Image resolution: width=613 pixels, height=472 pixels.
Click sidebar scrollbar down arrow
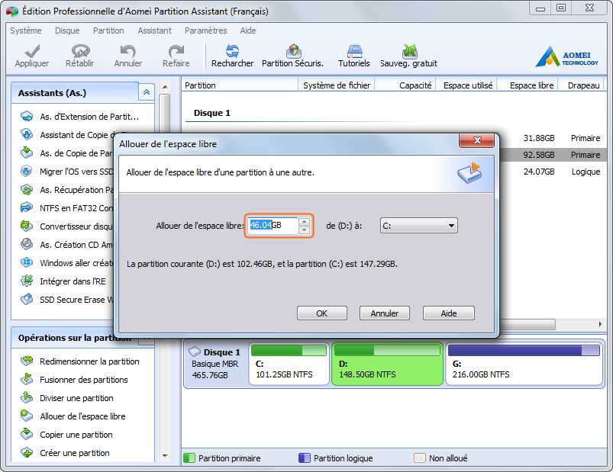pyautogui.click(x=165, y=455)
